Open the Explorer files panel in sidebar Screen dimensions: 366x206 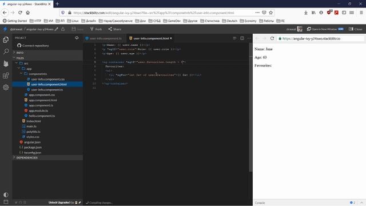(x=6, y=39)
